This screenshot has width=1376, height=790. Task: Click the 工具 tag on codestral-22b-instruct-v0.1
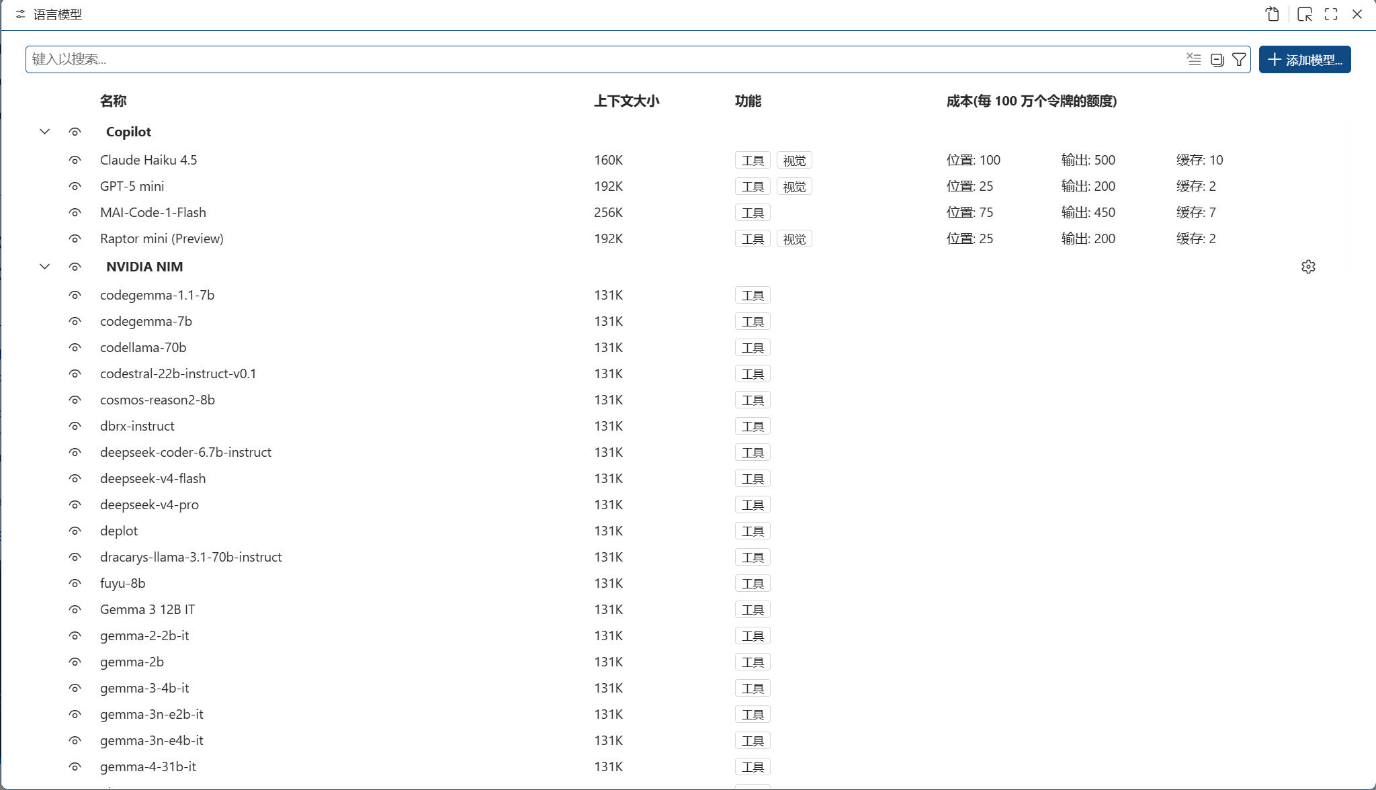752,374
